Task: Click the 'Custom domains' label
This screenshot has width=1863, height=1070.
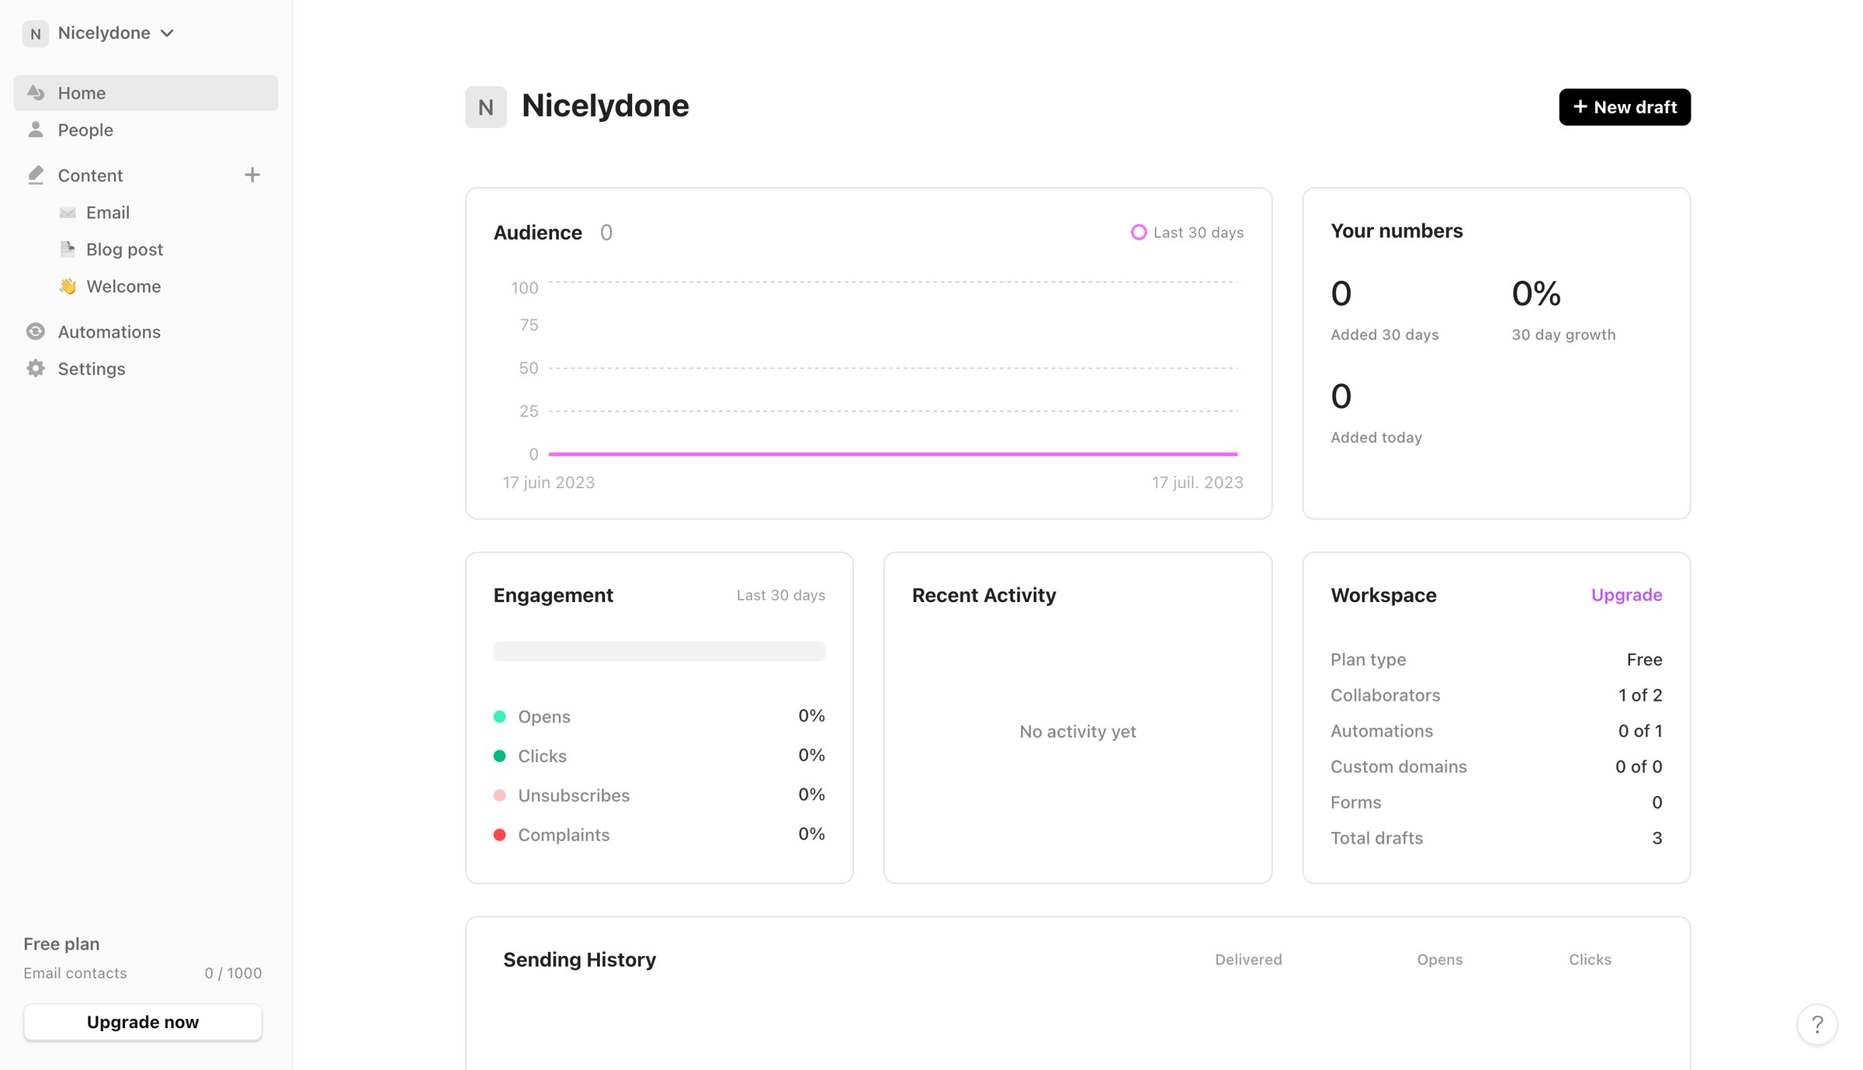Action: tap(1398, 767)
